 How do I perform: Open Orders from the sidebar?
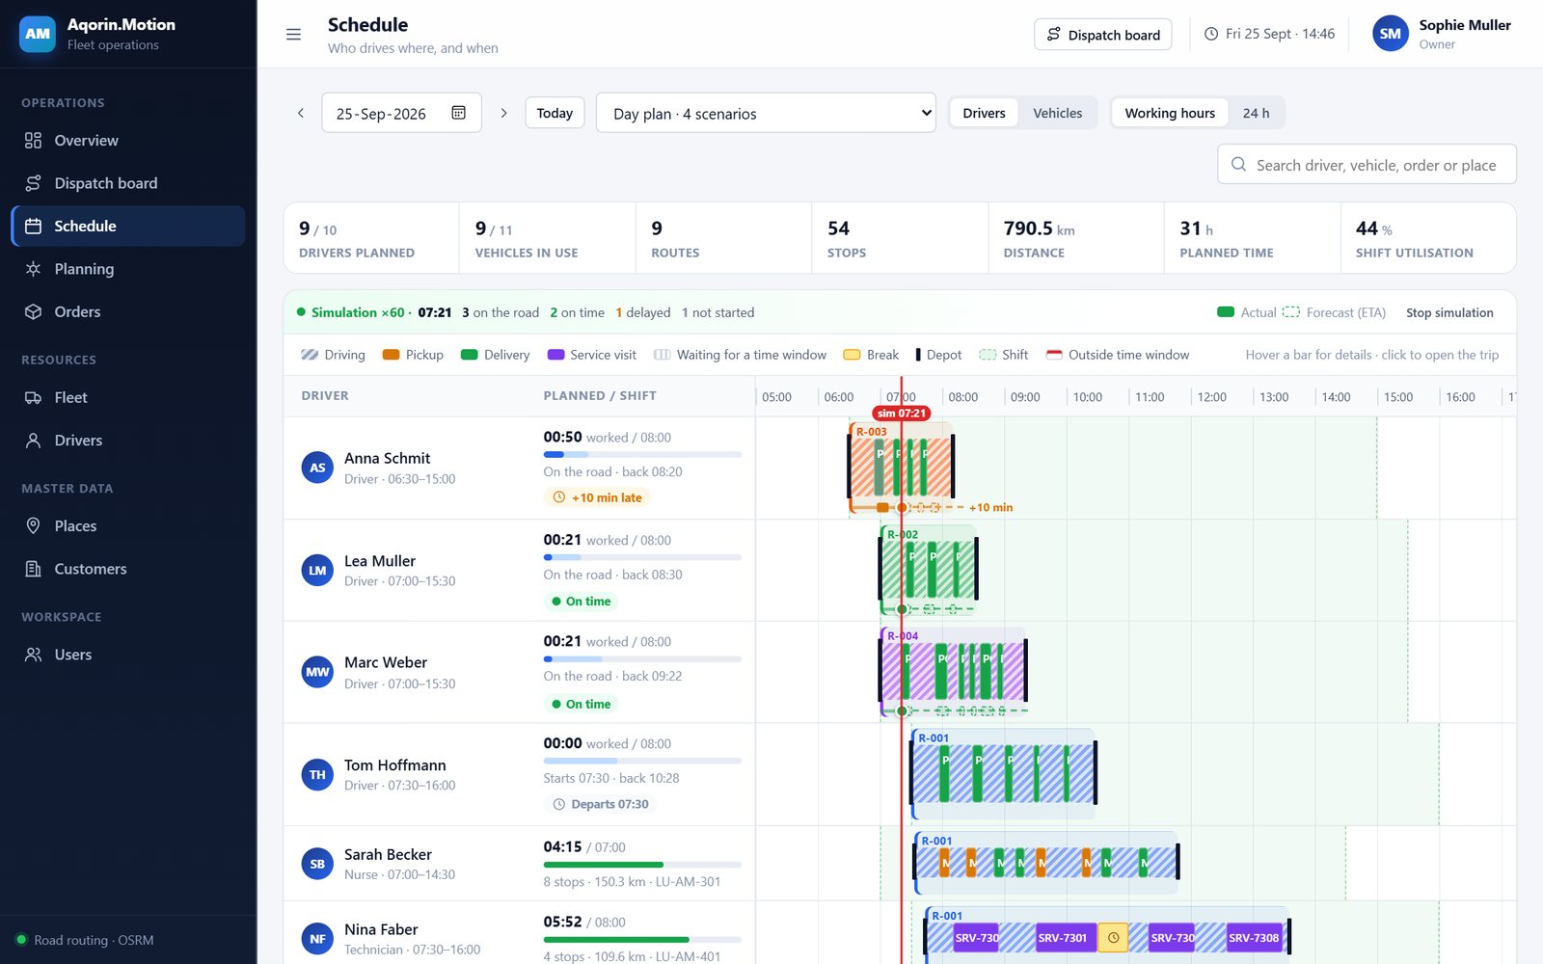click(127, 311)
